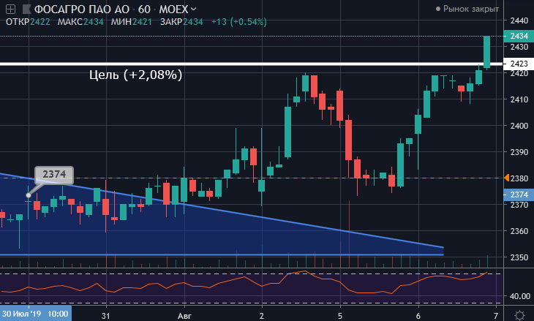
Task: Click the 2400 price axis label
Action: [519, 126]
